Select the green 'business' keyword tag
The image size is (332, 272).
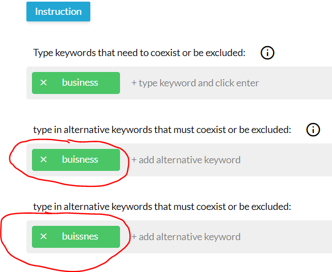pyautogui.click(x=76, y=83)
